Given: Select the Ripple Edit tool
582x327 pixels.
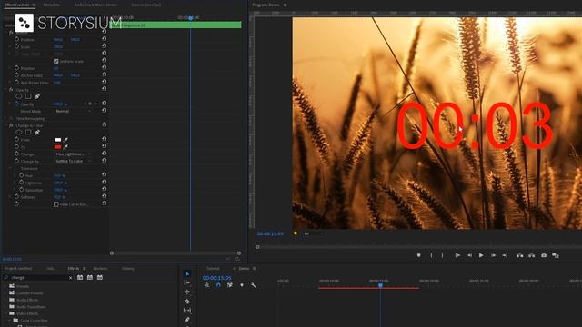Looking at the screenshot, I should [187, 292].
